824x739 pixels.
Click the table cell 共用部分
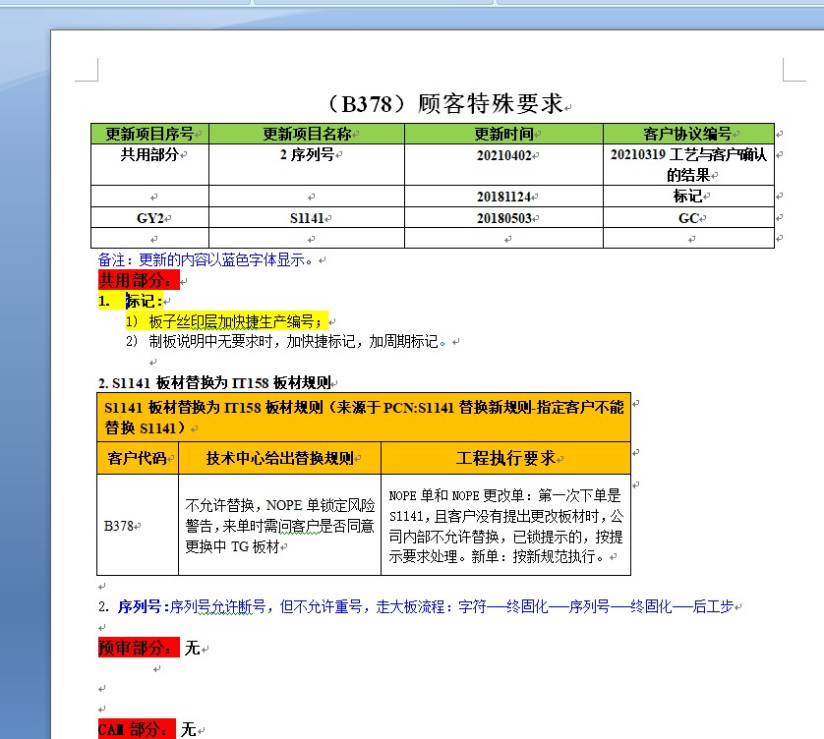[149, 164]
